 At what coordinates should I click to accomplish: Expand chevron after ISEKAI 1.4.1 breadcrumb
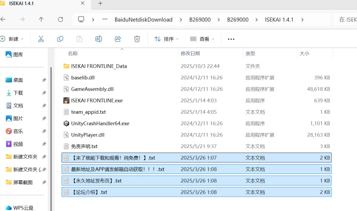[302, 20]
